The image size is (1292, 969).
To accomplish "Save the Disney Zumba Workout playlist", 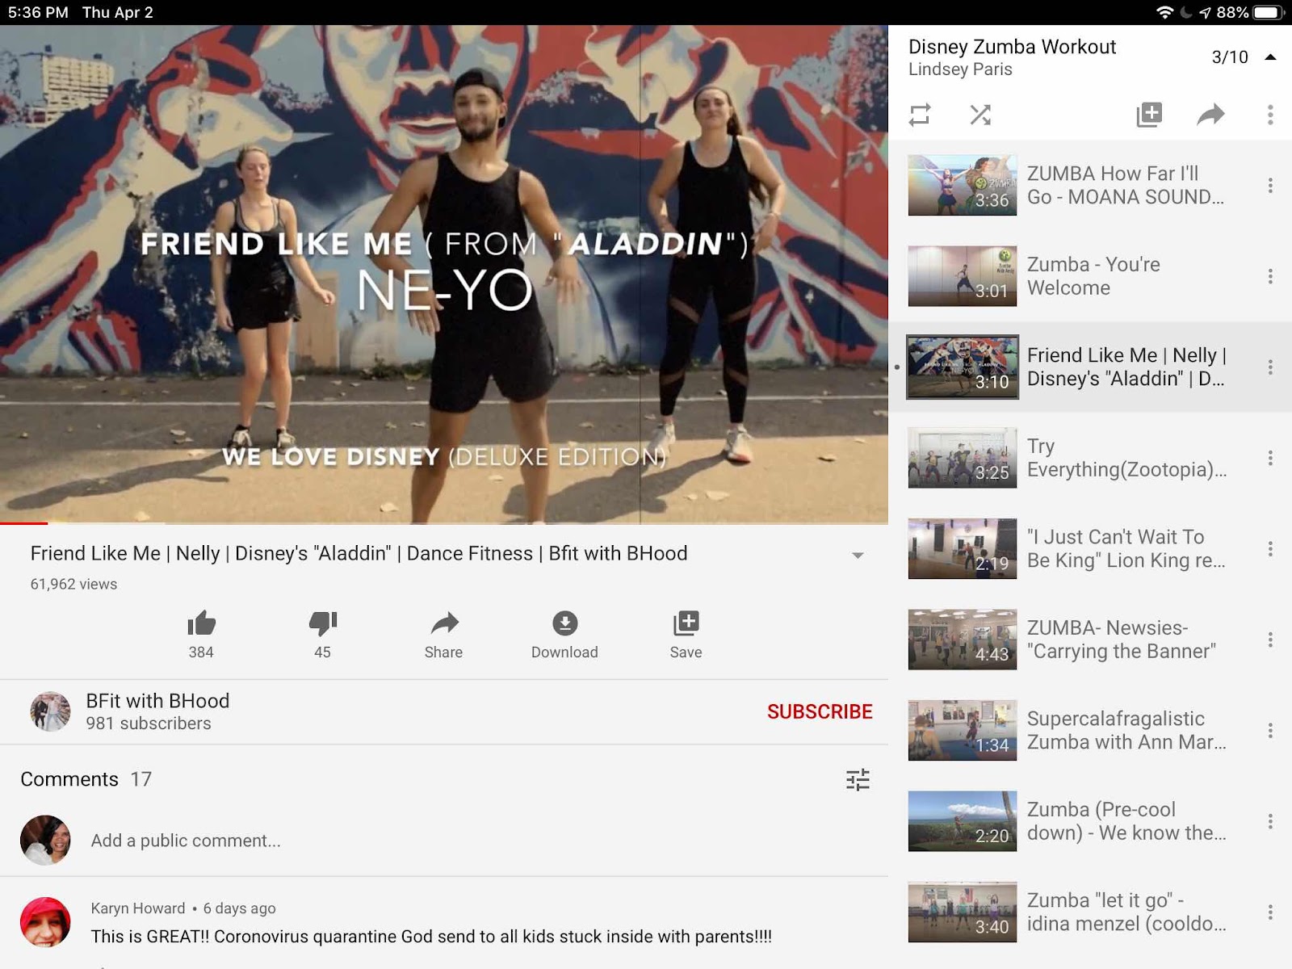I will (x=1149, y=115).
